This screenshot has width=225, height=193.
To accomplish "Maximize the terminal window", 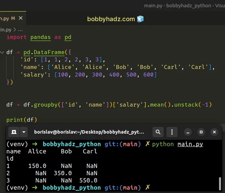I will click(x=201, y=132).
